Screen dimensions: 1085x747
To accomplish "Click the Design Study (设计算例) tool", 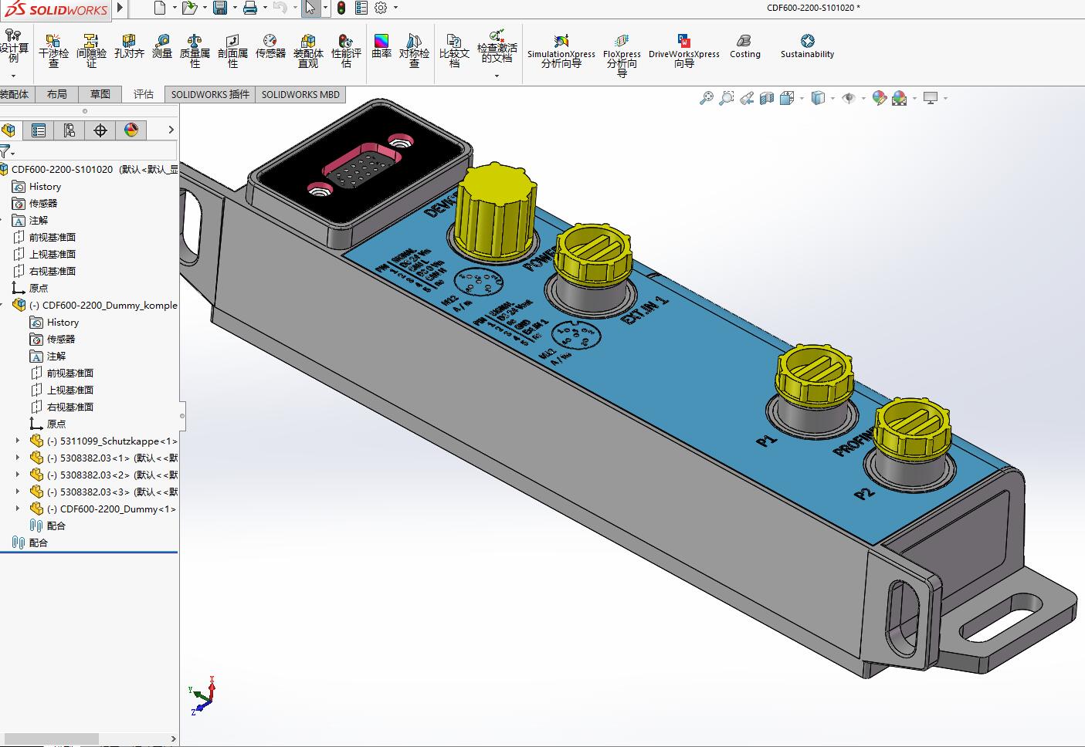I will point(14,46).
